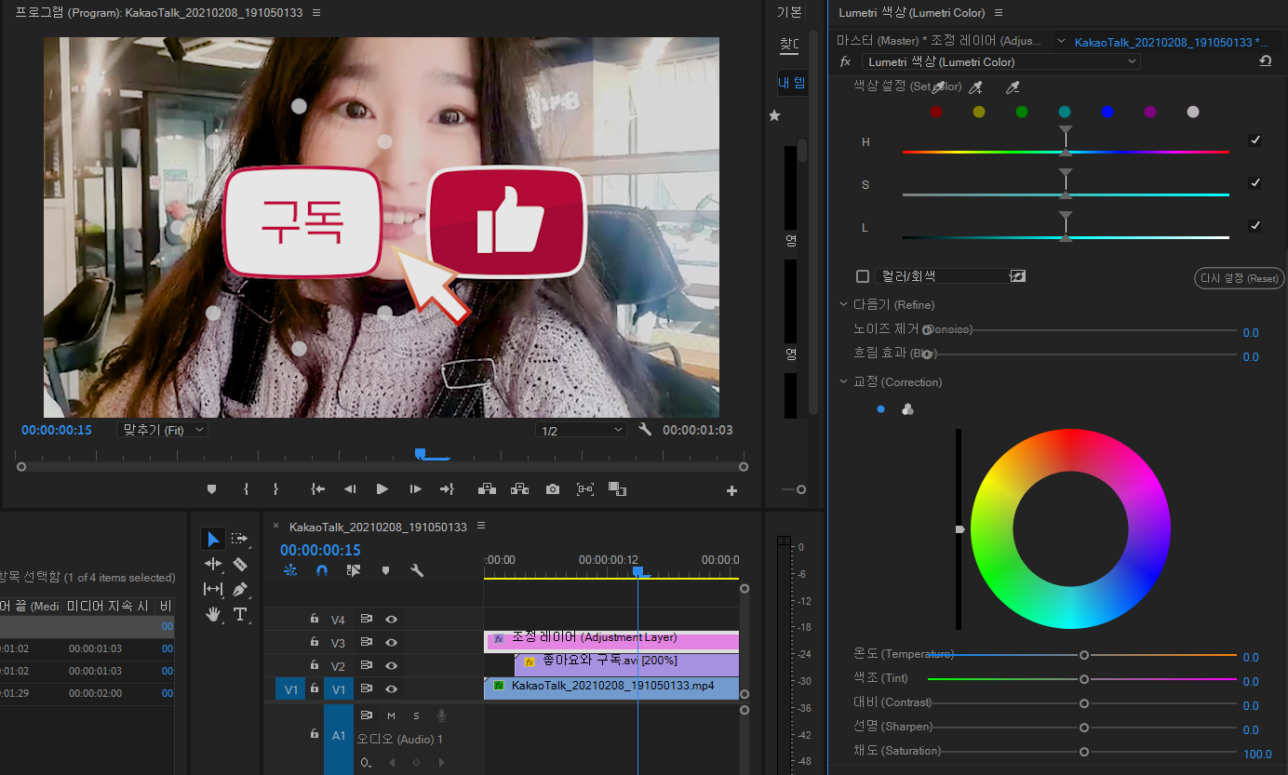Open Color/Gray mask view dropdown
Viewport: 1288px width, 775px height.
tap(942, 276)
